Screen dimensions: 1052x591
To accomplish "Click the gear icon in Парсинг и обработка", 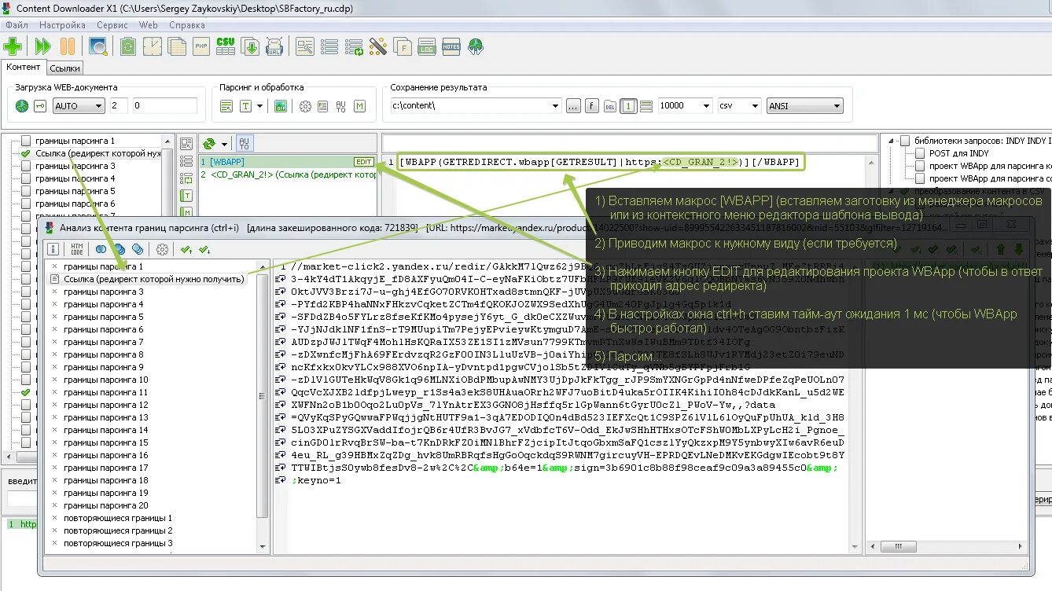I will (305, 106).
